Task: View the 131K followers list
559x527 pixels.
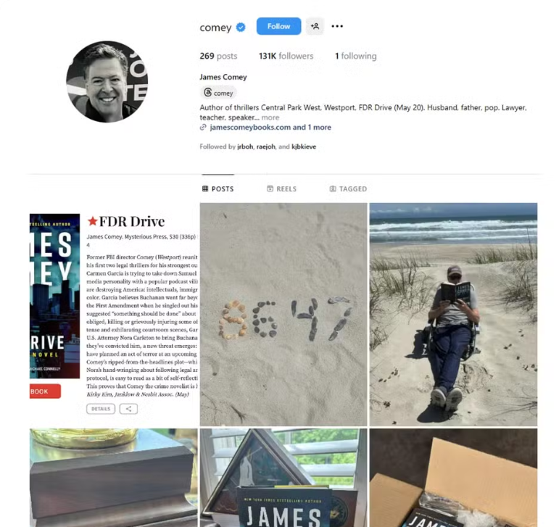Action: pos(286,56)
